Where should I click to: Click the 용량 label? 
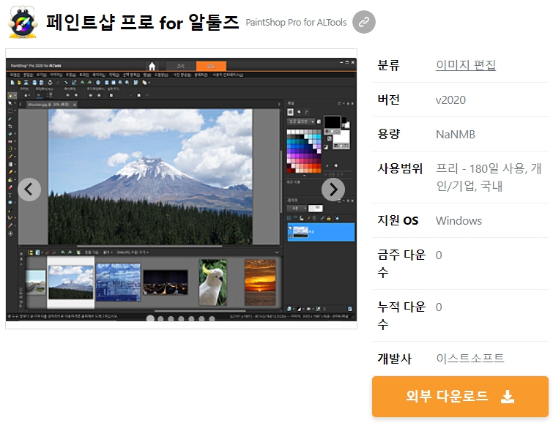[x=389, y=135]
